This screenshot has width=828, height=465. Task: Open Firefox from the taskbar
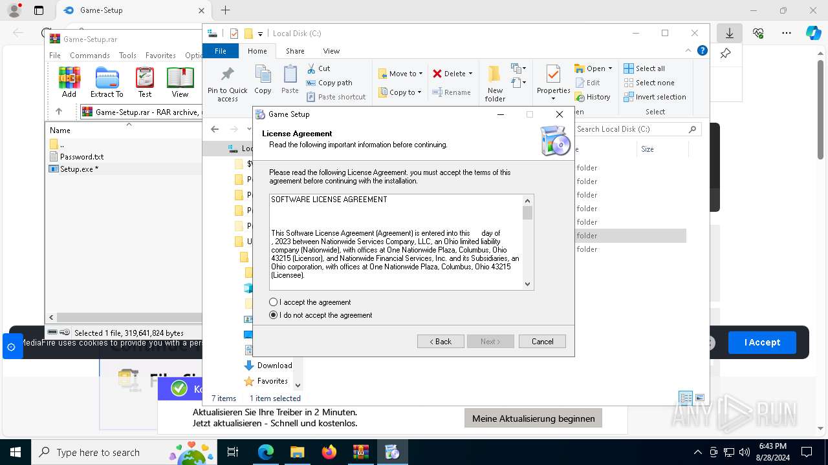329,452
